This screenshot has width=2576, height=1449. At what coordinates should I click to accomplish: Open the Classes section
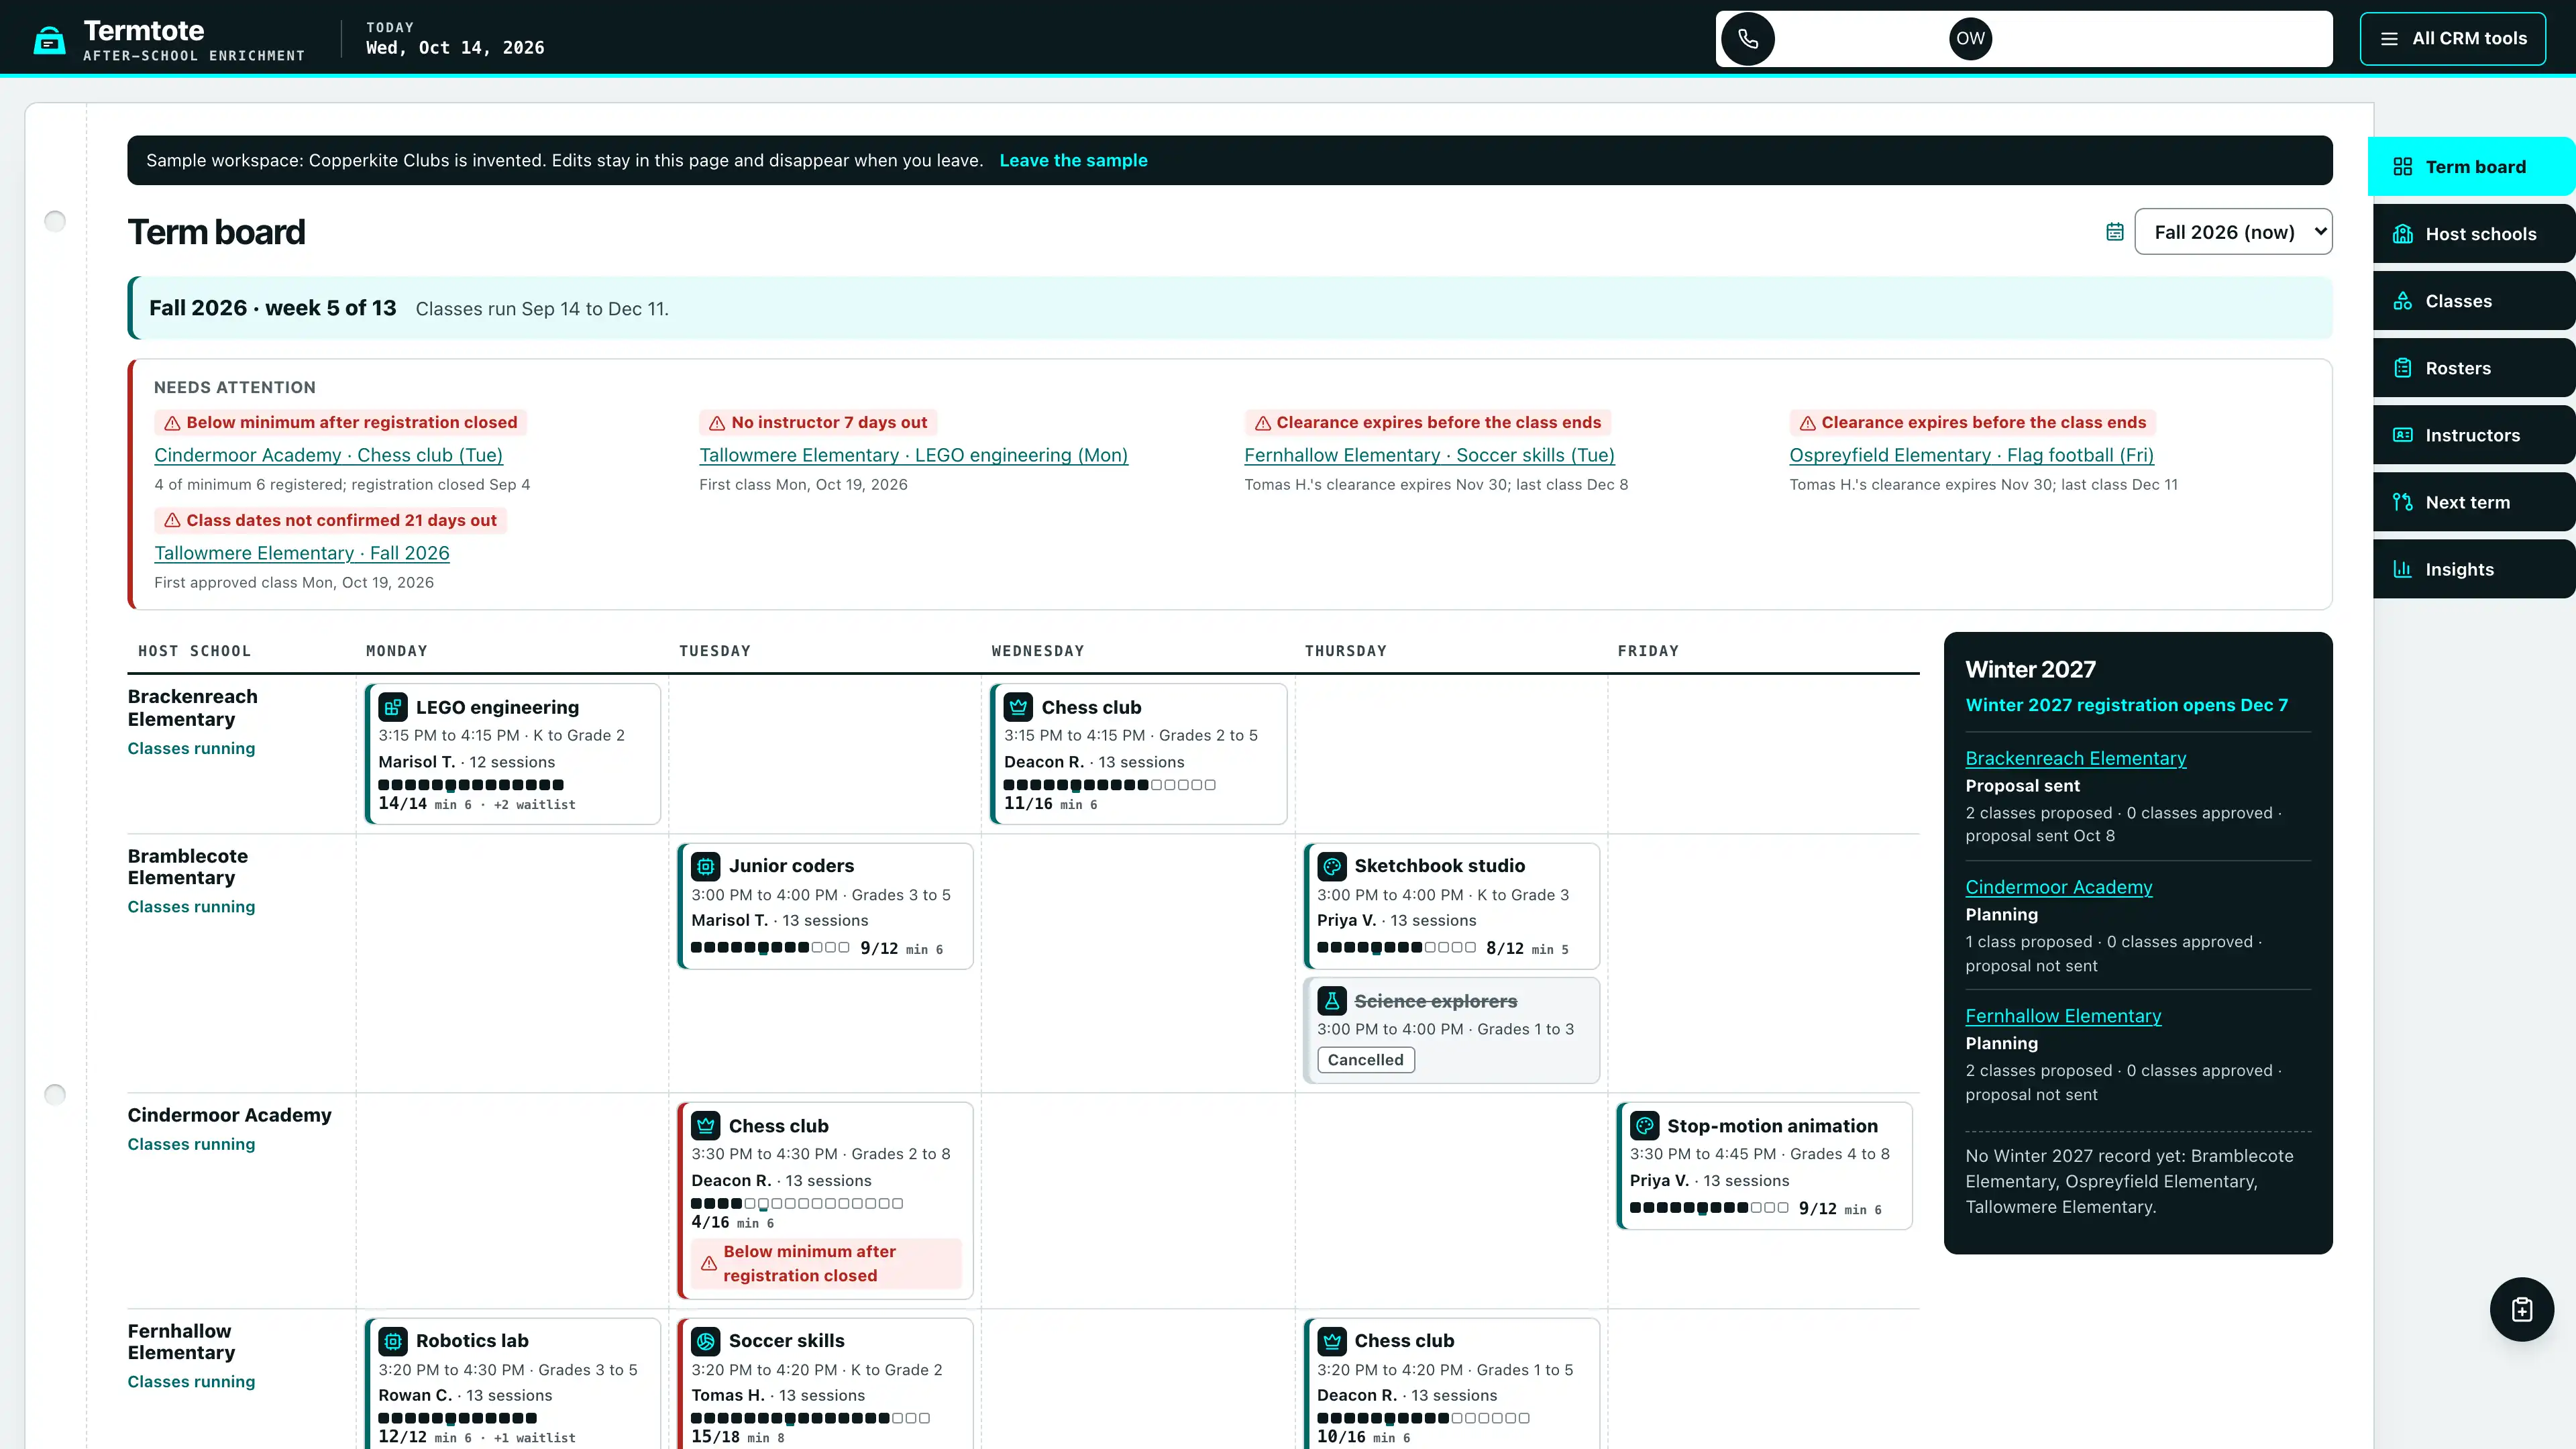point(2474,301)
